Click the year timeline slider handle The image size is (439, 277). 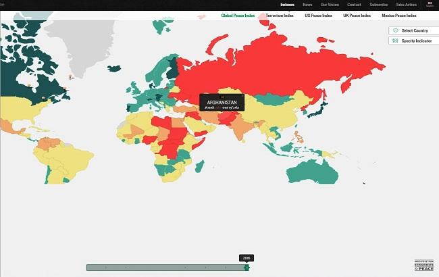[x=247, y=268]
